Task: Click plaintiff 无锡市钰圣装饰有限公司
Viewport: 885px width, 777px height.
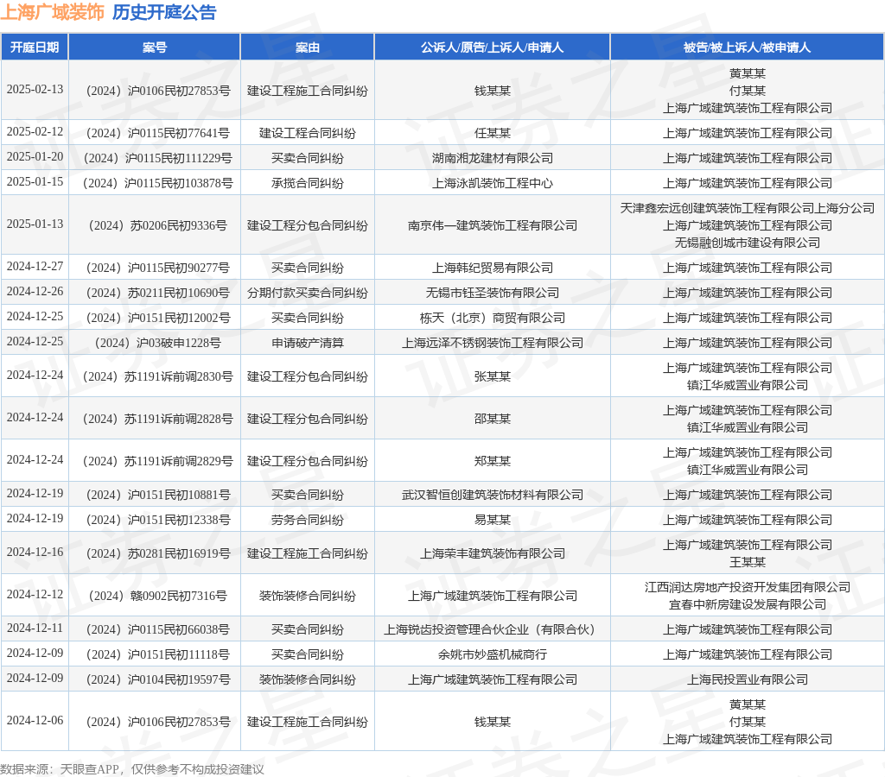Action: pyautogui.click(x=492, y=294)
